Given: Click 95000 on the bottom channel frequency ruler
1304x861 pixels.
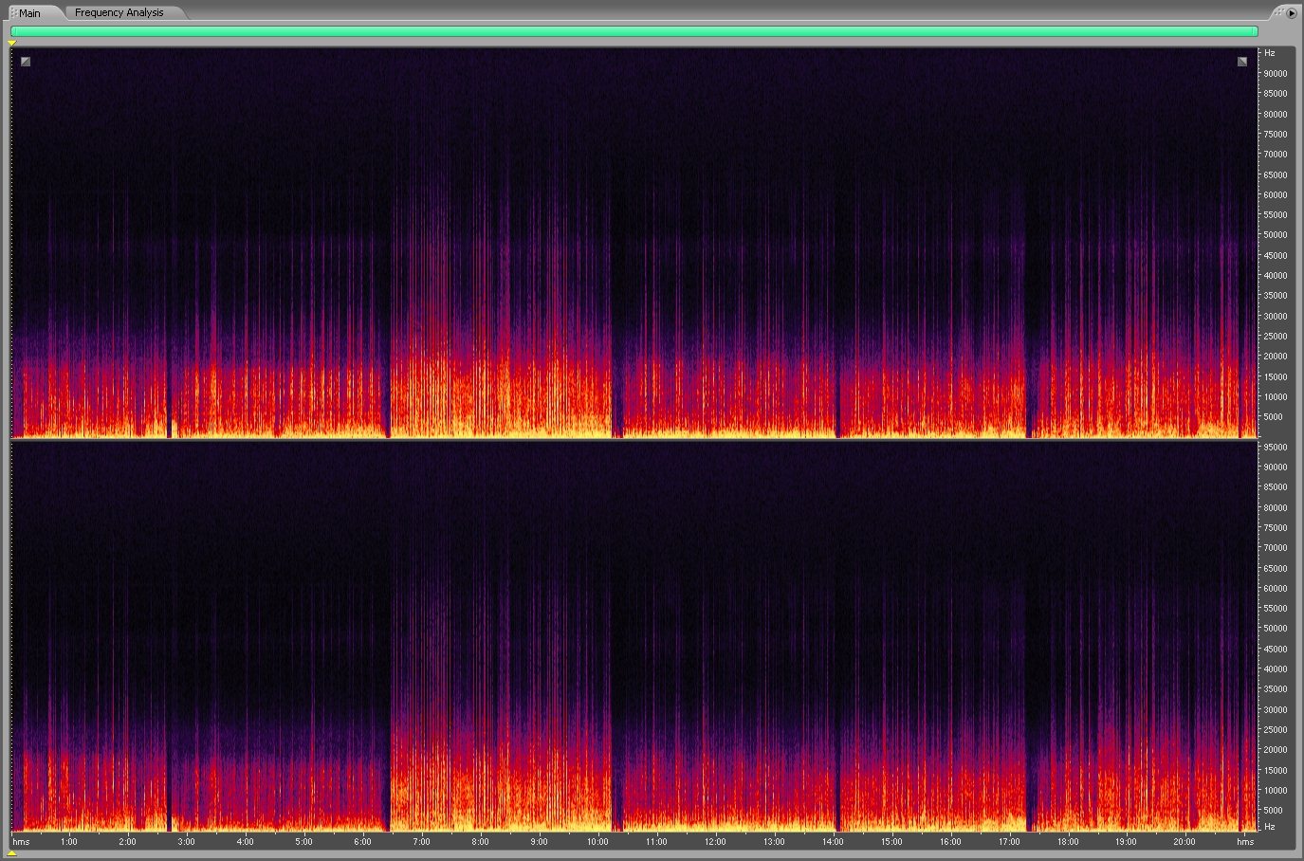Looking at the screenshot, I should (1275, 447).
